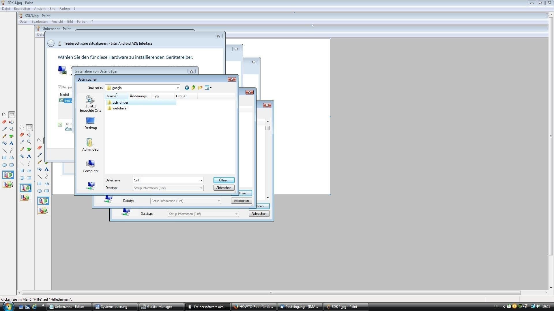Screen dimensions: 554x311
Task: Click the Öffnen button in Datei suchen
Action: (224, 180)
